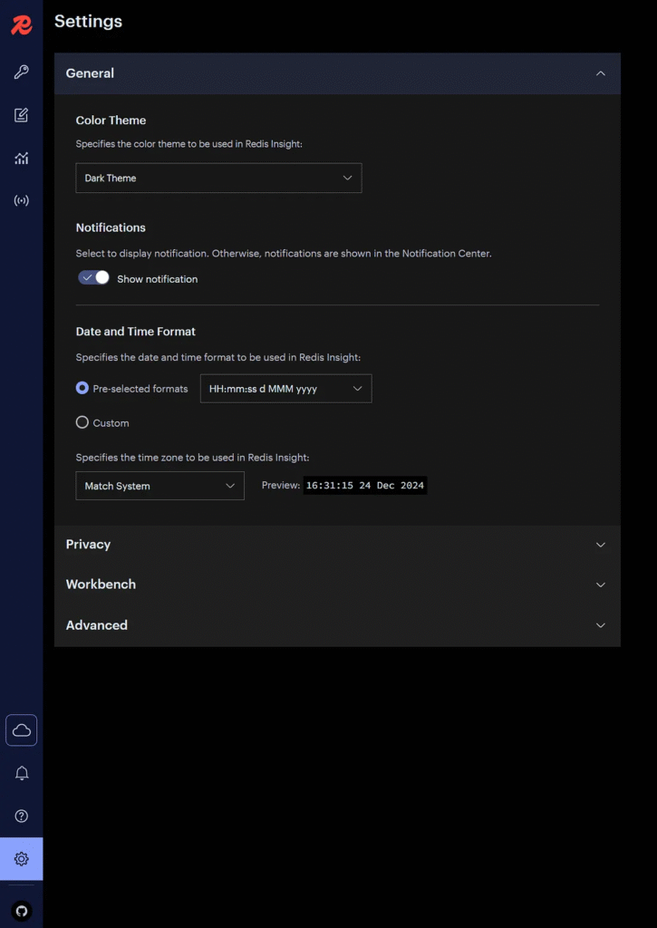
Task: Click the Settings gear icon
Action: 22,859
